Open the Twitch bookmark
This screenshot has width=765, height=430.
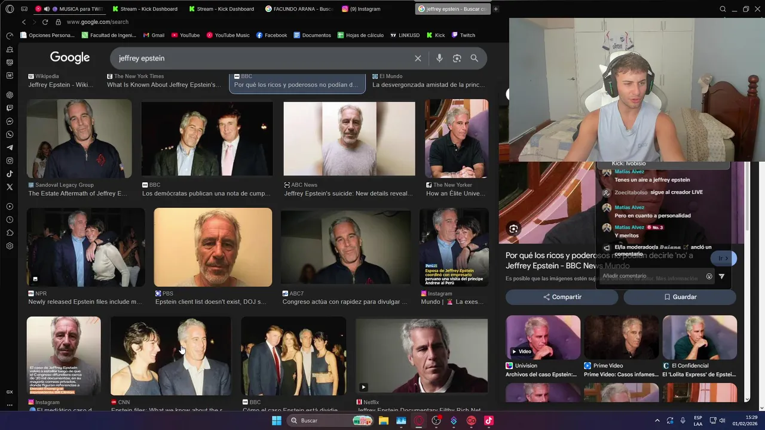coord(463,35)
